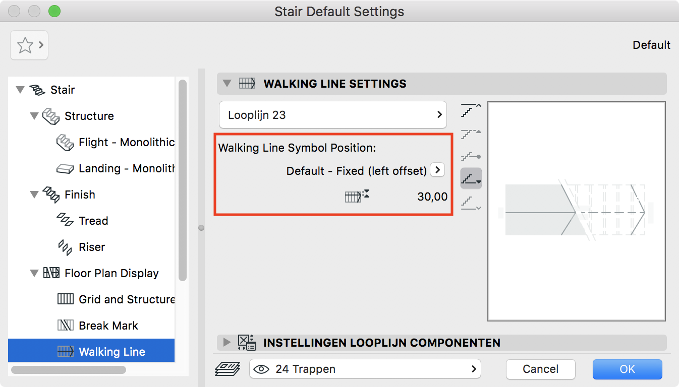Collapse the Floor Plan Display node
The height and width of the screenshot is (387, 679).
[x=34, y=273]
